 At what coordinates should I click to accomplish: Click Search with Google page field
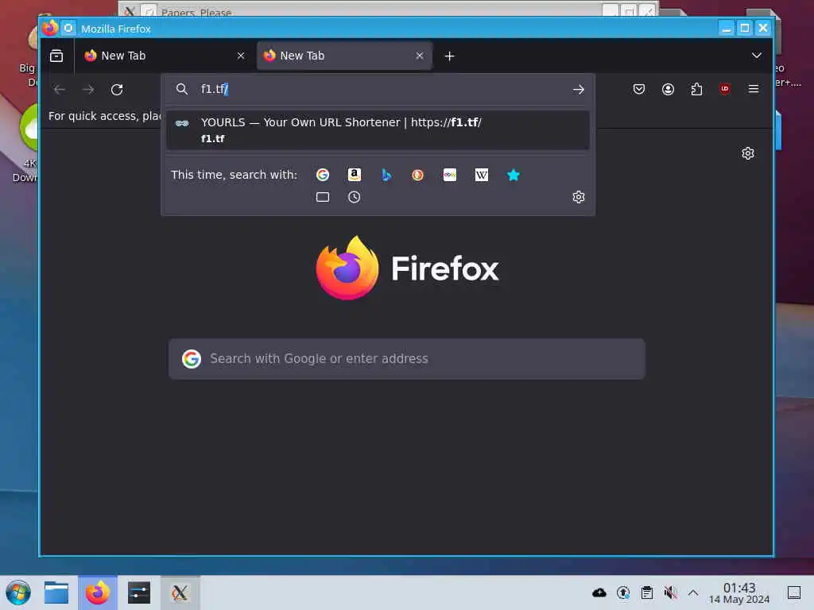(x=407, y=359)
